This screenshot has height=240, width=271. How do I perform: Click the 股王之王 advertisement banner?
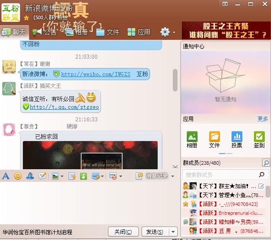tap(226, 30)
